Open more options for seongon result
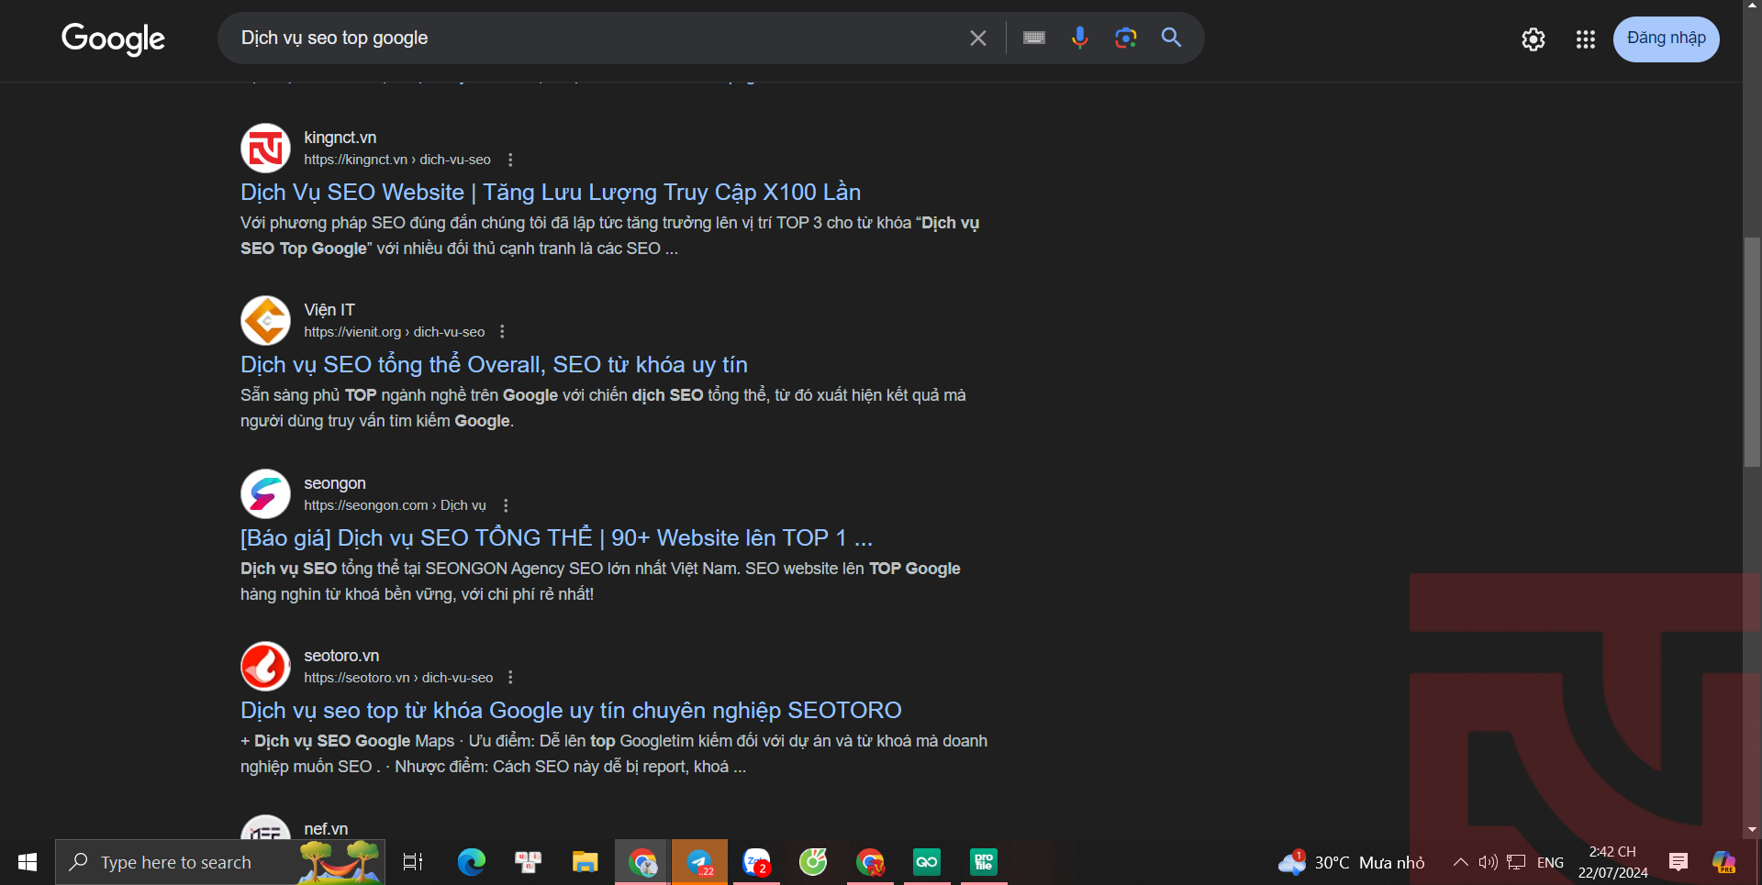Screen dimensions: 1762x885 click(506, 505)
